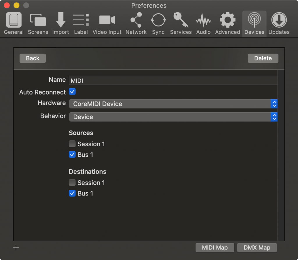
Task: Uncheck the Auto Reconnect checkbox
Action: point(72,92)
